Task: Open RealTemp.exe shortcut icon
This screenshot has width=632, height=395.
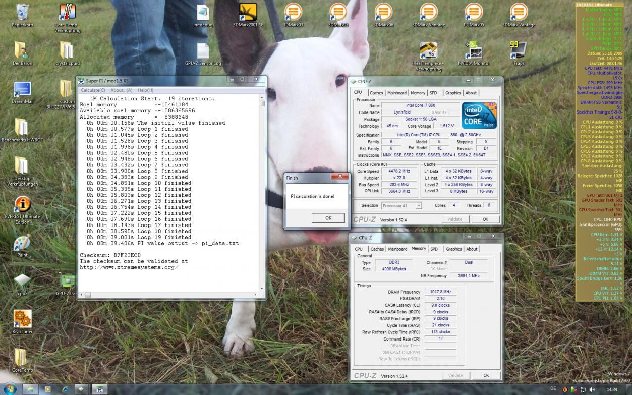Action: [x=428, y=50]
